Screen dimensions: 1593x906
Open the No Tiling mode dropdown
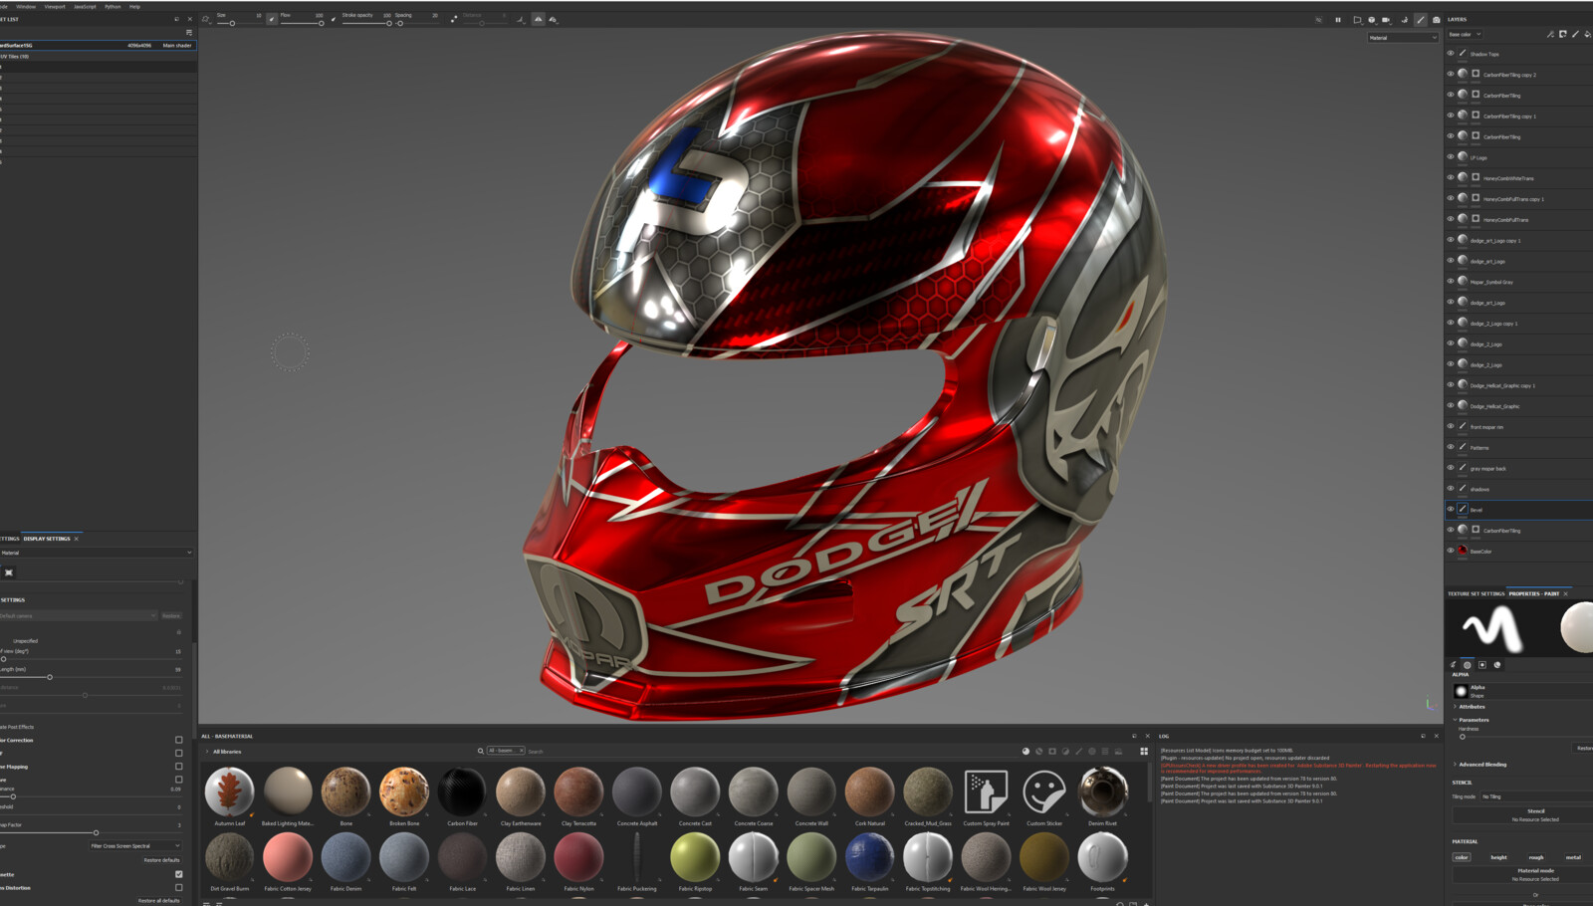(x=1536, y=796)
